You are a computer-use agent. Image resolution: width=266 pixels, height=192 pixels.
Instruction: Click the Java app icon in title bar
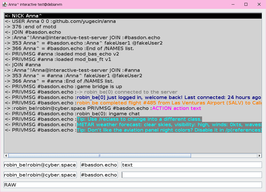[5, 4]
